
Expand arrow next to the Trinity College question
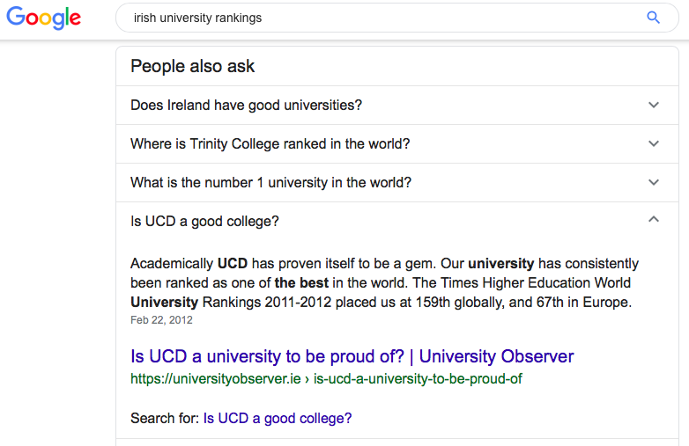[653, 143]
